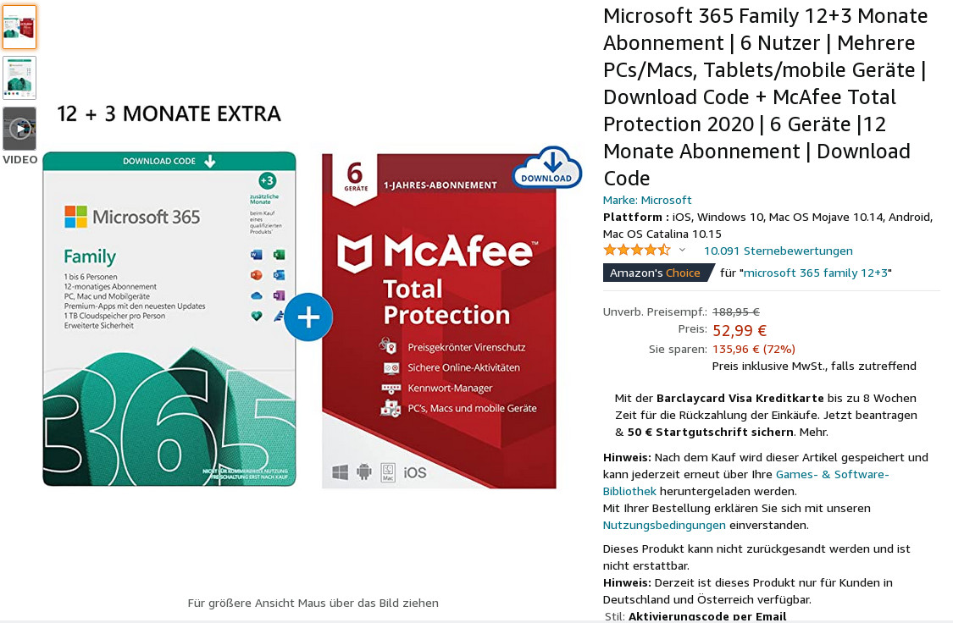Play the product video thumbnail
953x623 pixels.
(x=19, y=129)
